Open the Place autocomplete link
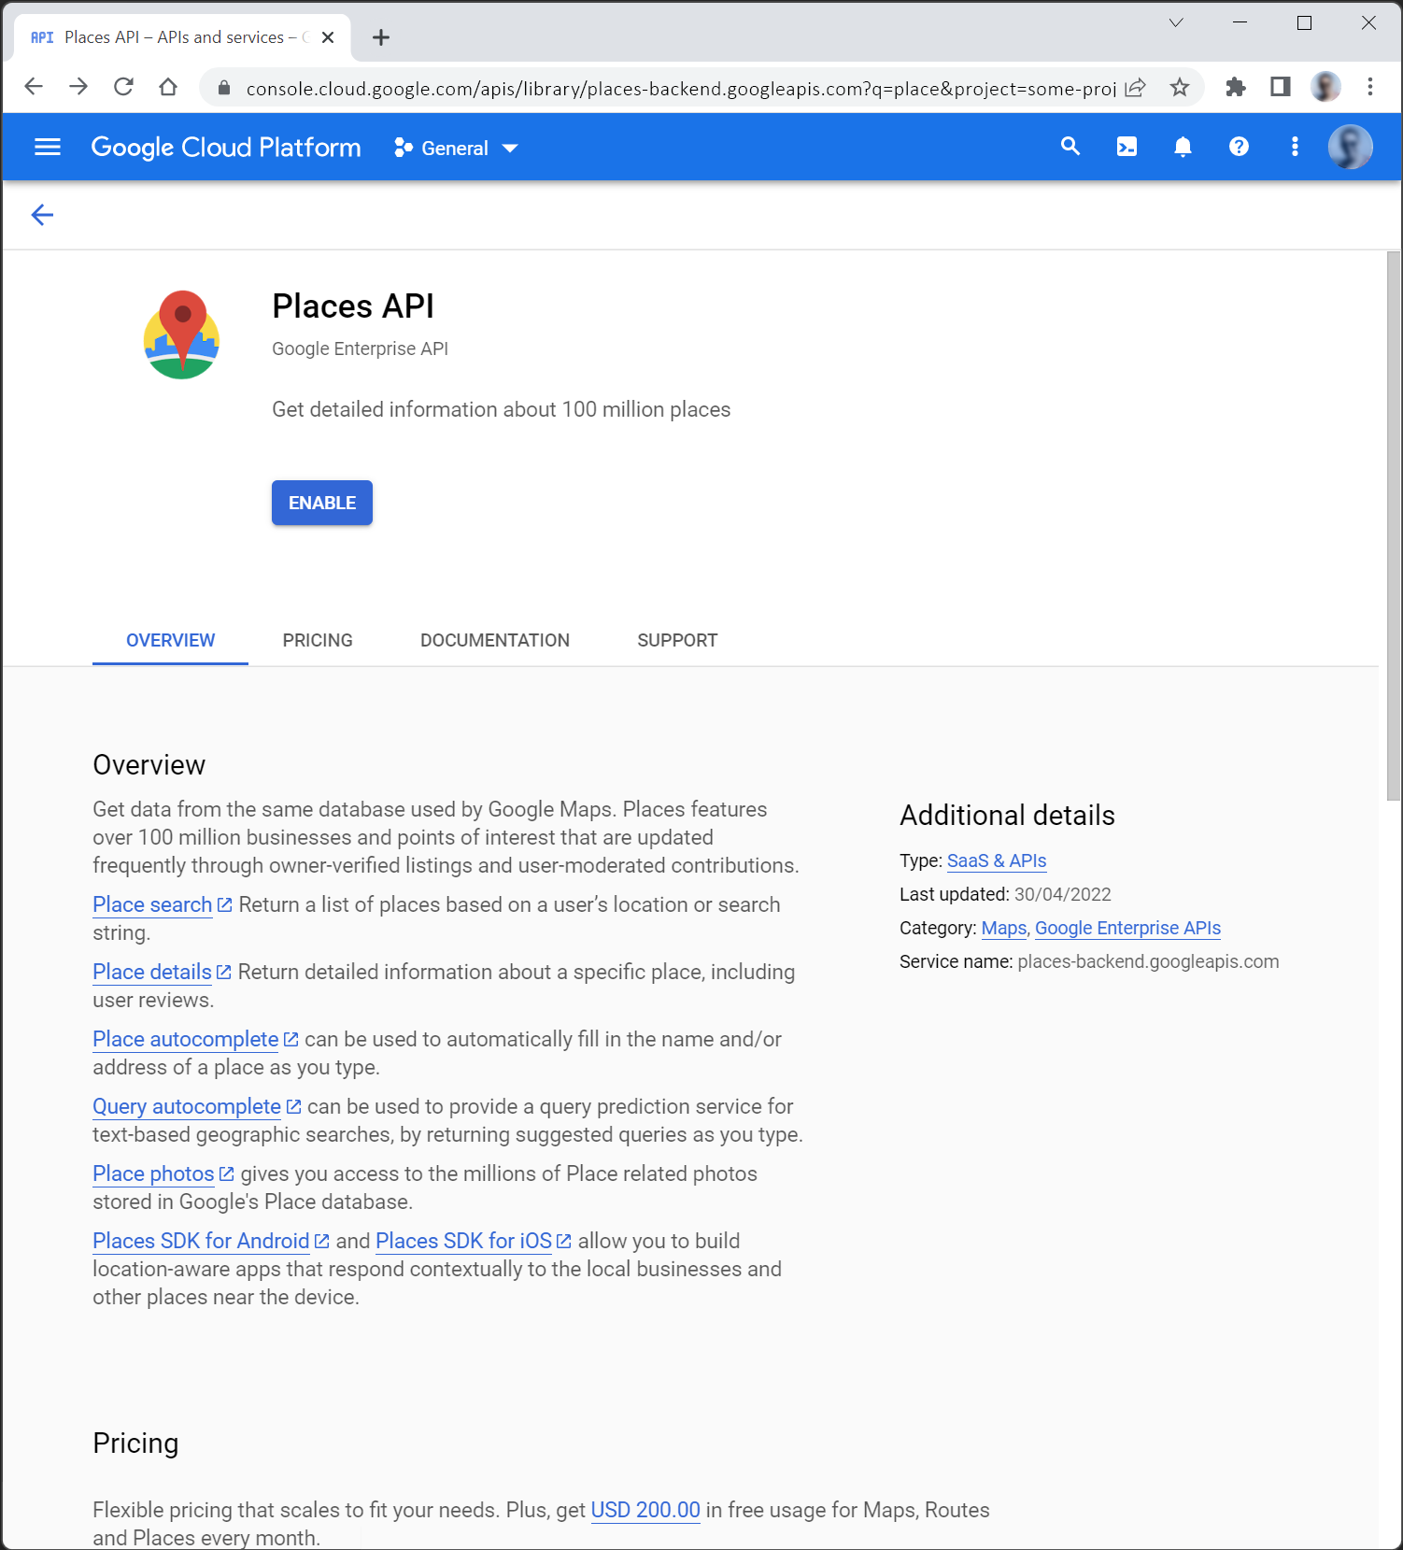This screenshot has width=1403, height=1550. point(186,1039)
